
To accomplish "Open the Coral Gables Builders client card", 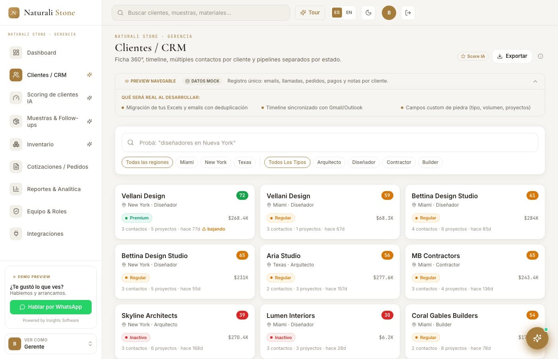I will (x=475, y=331).
